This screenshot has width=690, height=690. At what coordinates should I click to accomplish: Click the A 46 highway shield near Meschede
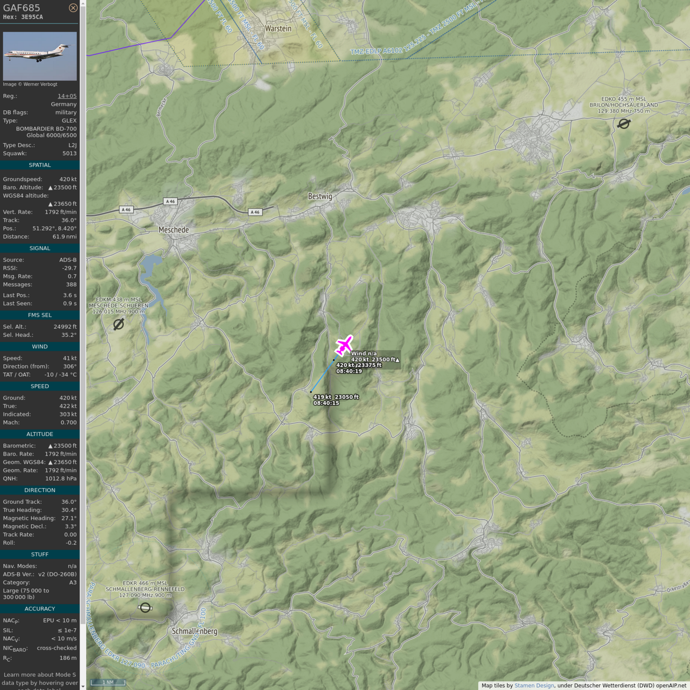coord(126,209)
